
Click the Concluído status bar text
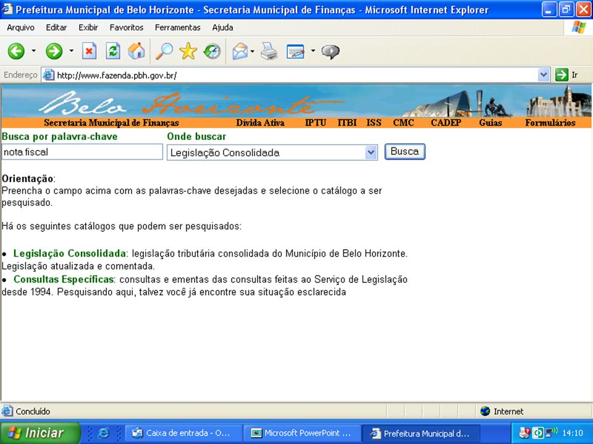[33, 411]
